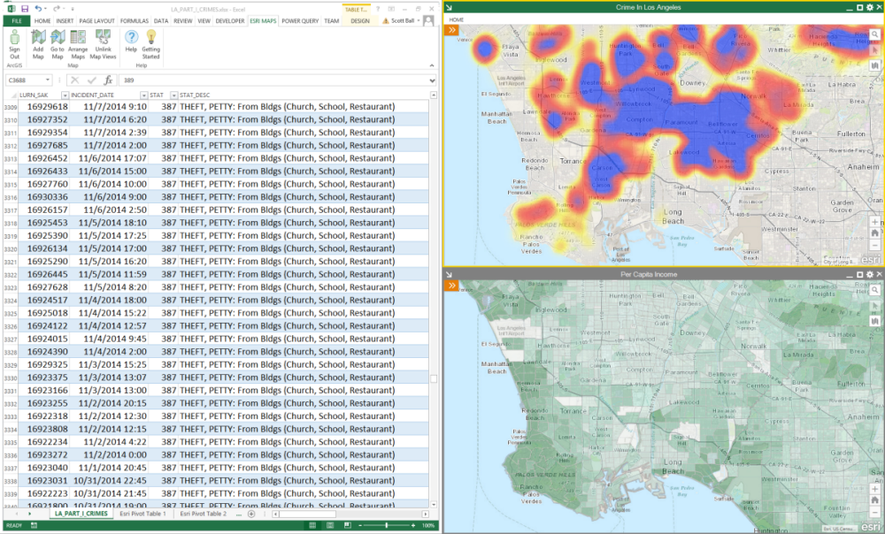Open settings gear of Per Capita Income window
885x534 pixels.
870,275
